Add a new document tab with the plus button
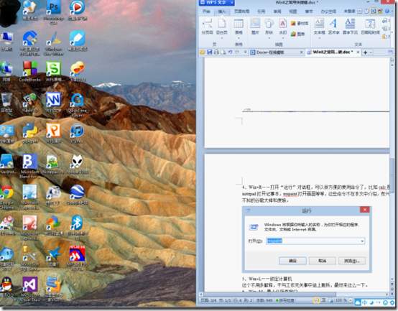Screen dimensions: 398x311 point(365,52)
